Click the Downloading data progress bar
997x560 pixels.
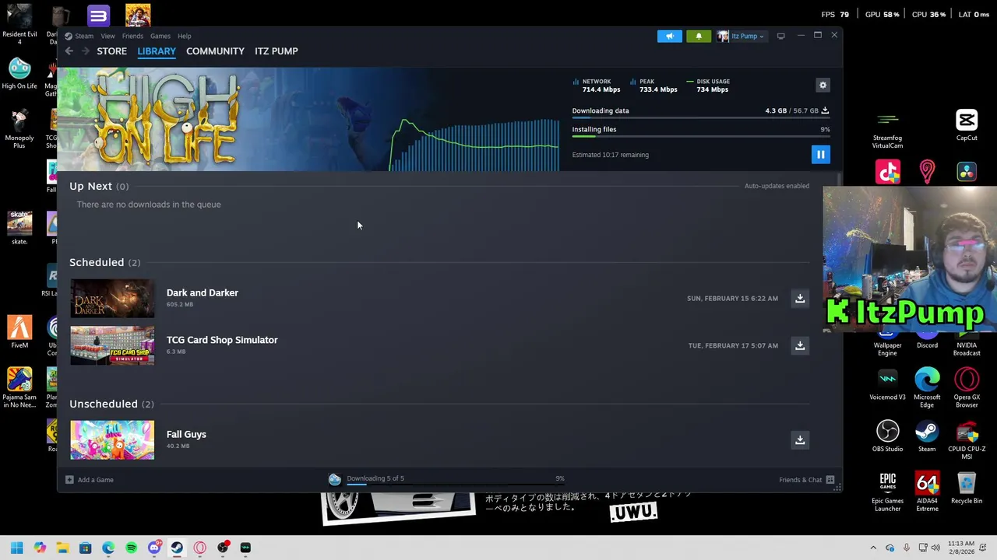click(701, 118)
